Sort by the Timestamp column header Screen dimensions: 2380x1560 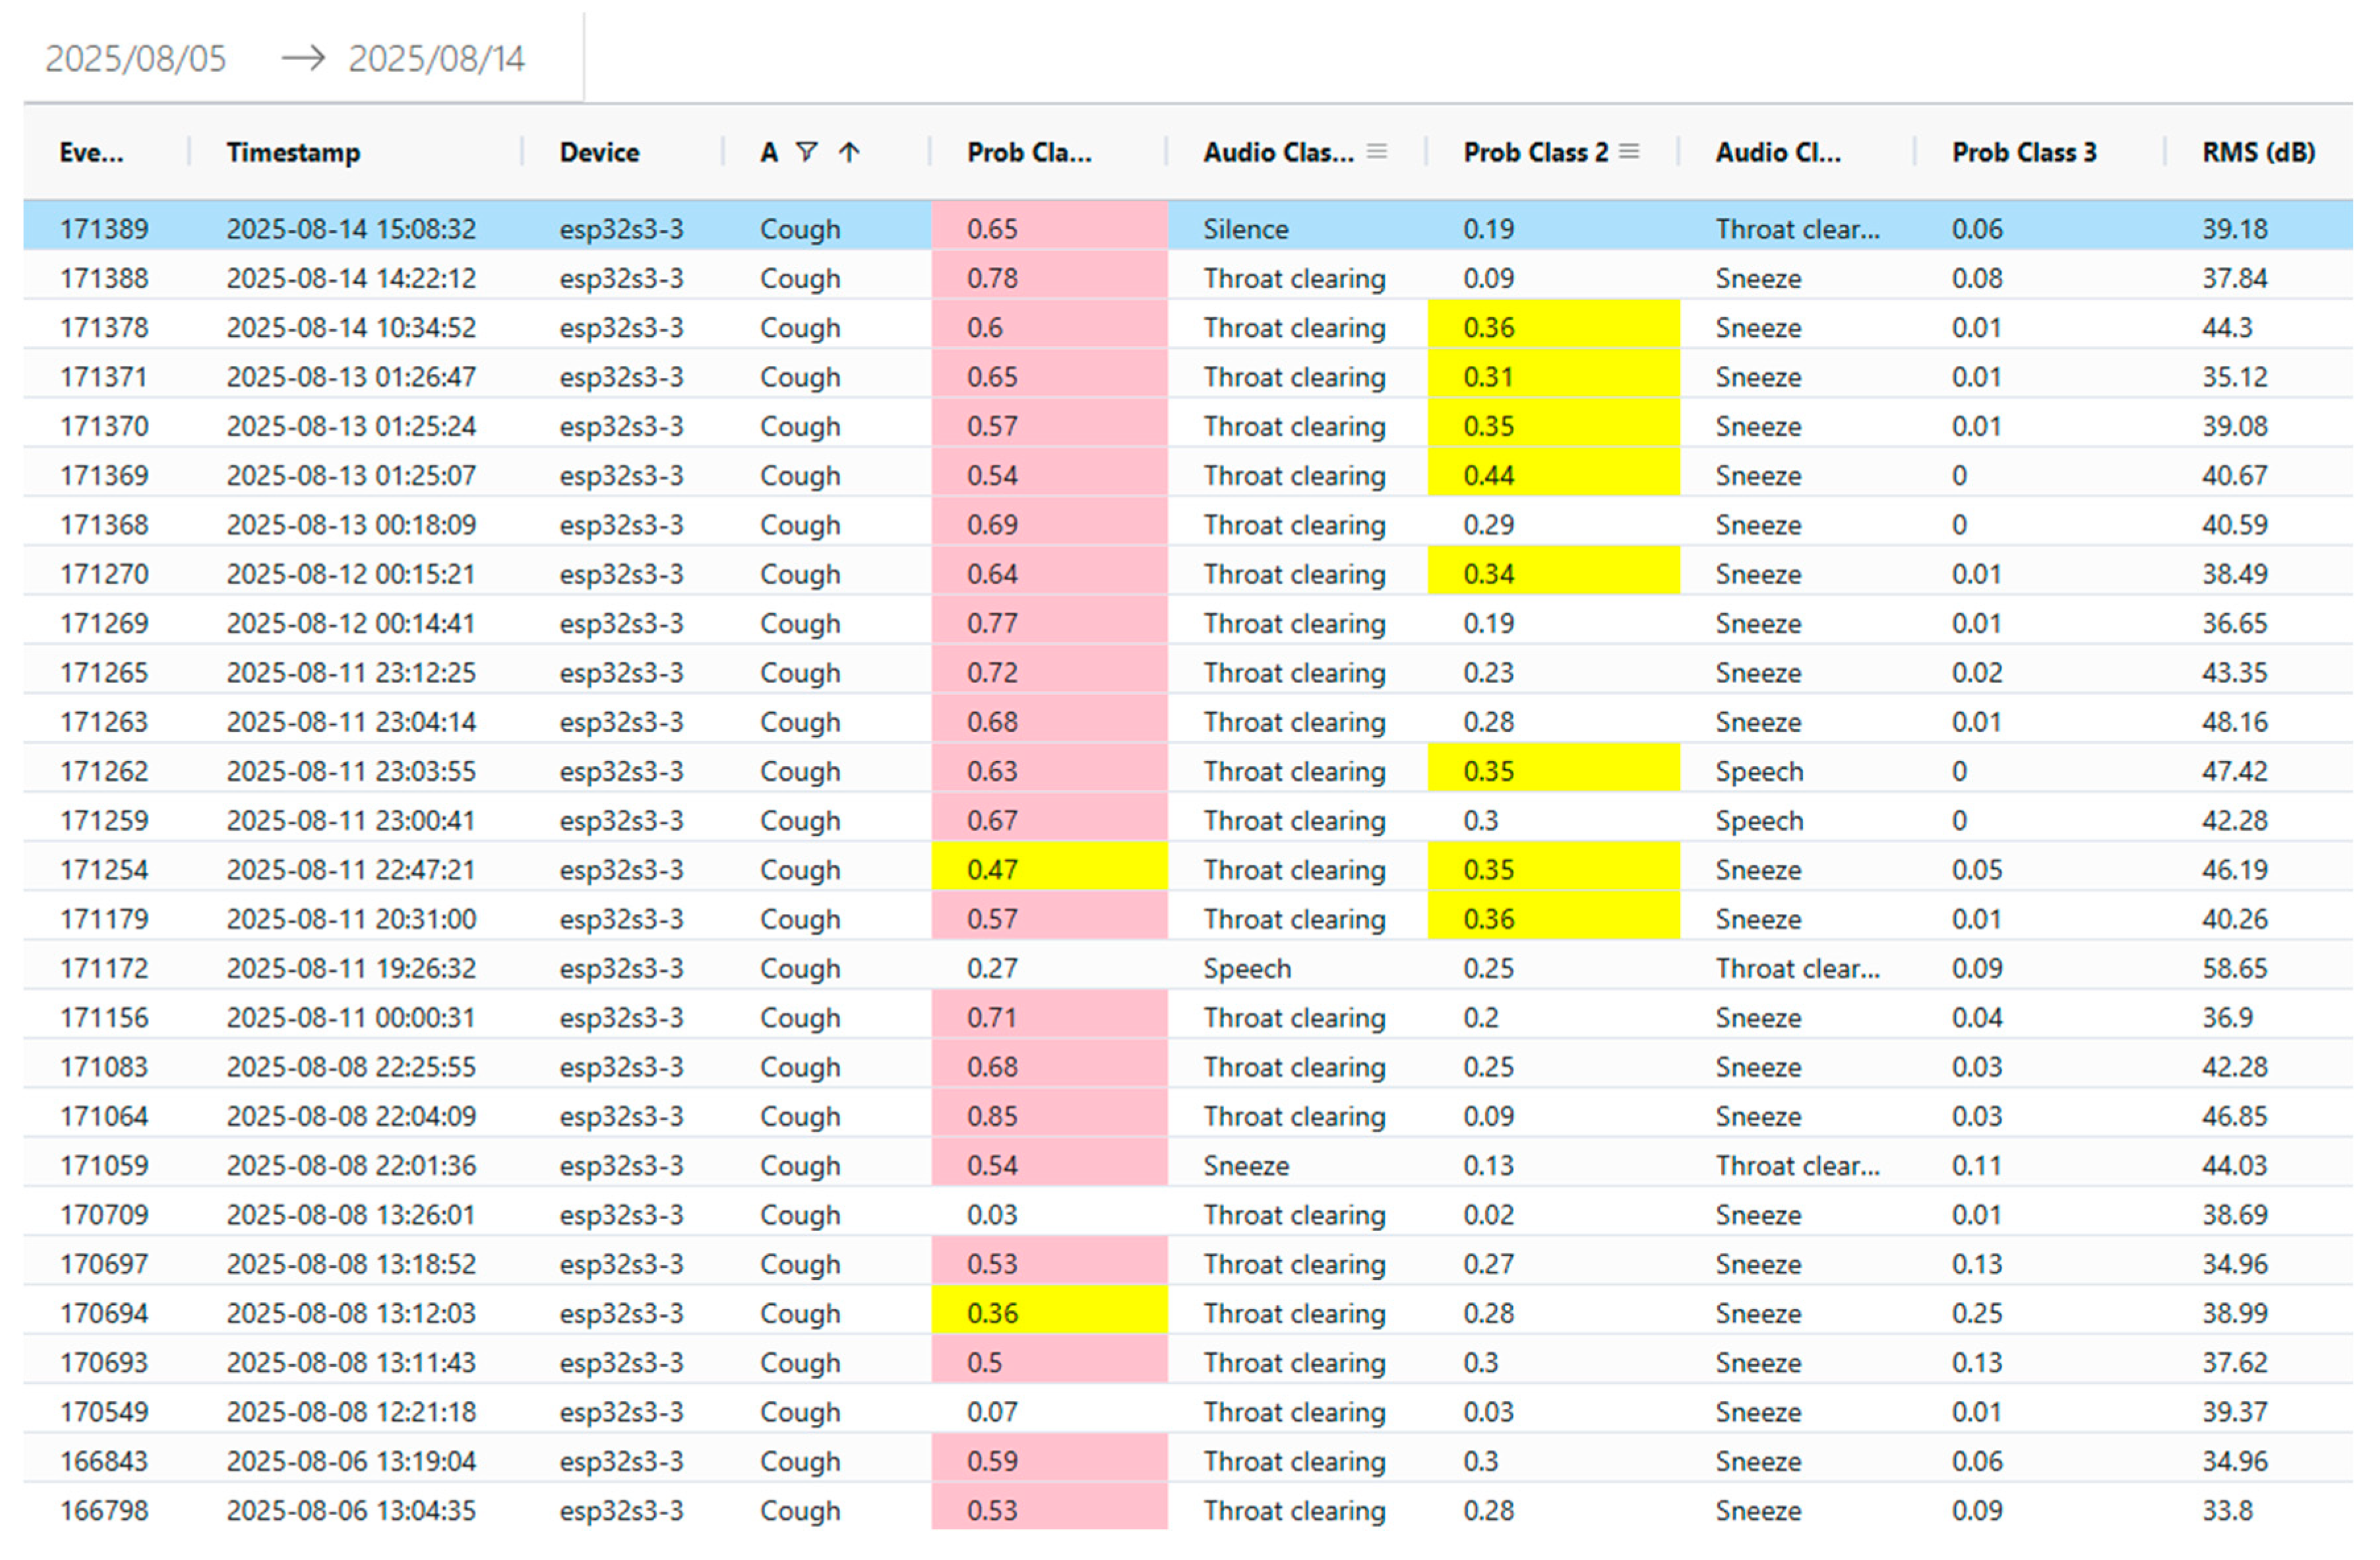tap(293, 152)
